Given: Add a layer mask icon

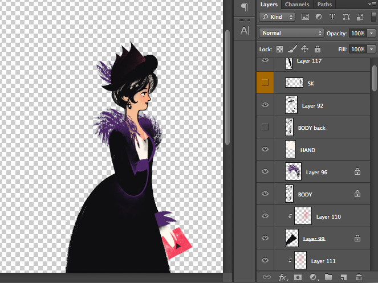Looking at the screenshot, I should 298,277.
